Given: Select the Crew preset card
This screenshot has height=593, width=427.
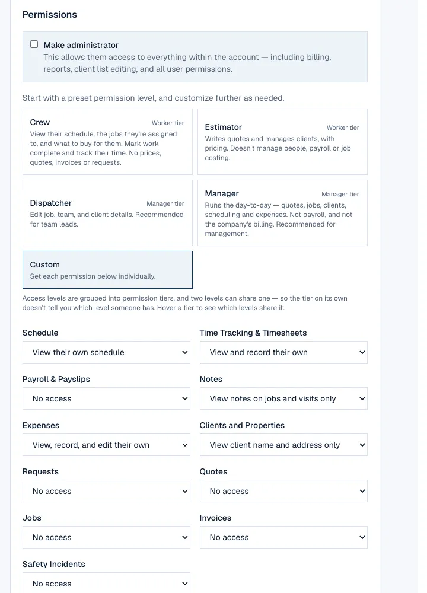Looking at the screenshot, I should point(107,142).
